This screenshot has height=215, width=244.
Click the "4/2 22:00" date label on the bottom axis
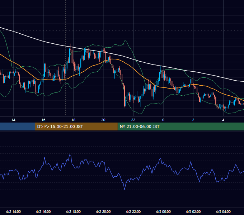click(133, 211)
